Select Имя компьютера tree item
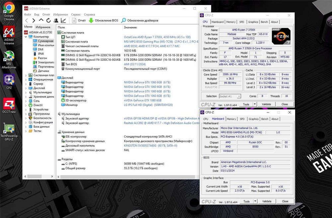Image resolution: width=332 pixels, height=218 pixels. coord(43,45)
